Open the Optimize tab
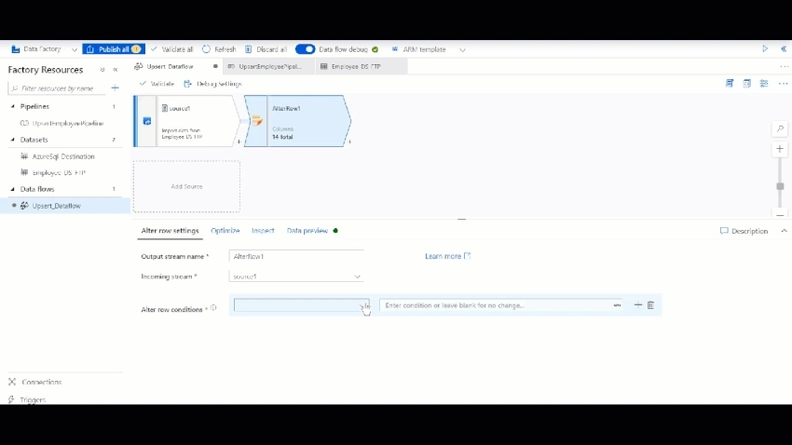Image resolution: width=792 pixels, height=445 pixels. tap(225, 231)
